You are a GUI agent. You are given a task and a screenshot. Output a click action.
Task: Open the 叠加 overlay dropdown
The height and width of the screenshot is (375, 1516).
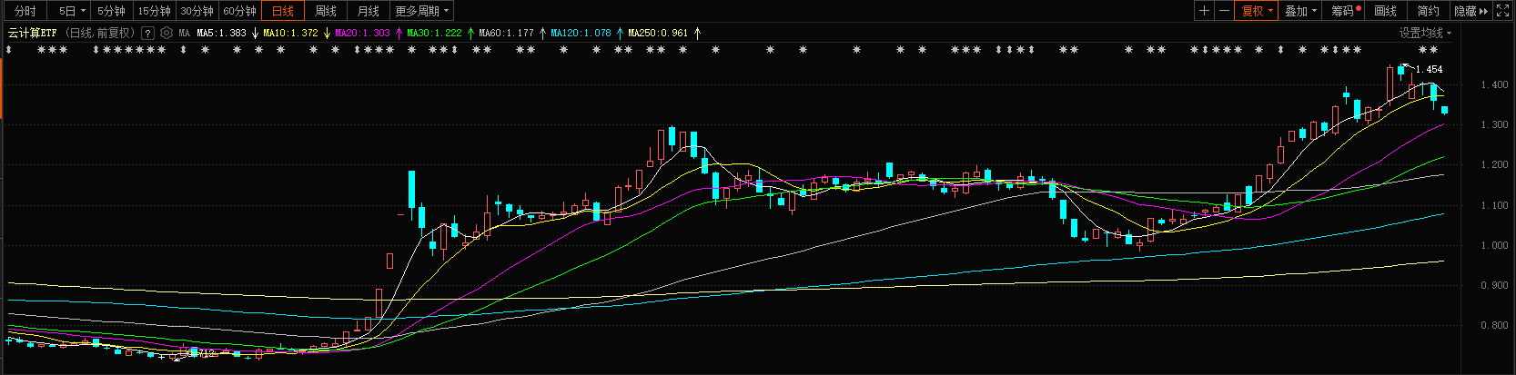pyautogui.click(x=1301, y=11)
